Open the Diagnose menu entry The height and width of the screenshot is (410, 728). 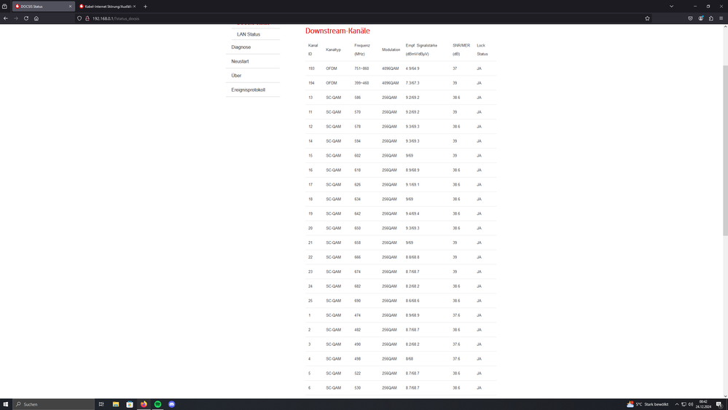[241, 47]
